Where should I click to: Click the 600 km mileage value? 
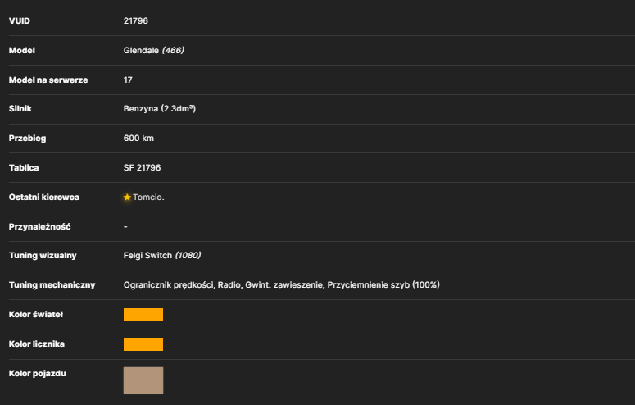coord(138,139)
